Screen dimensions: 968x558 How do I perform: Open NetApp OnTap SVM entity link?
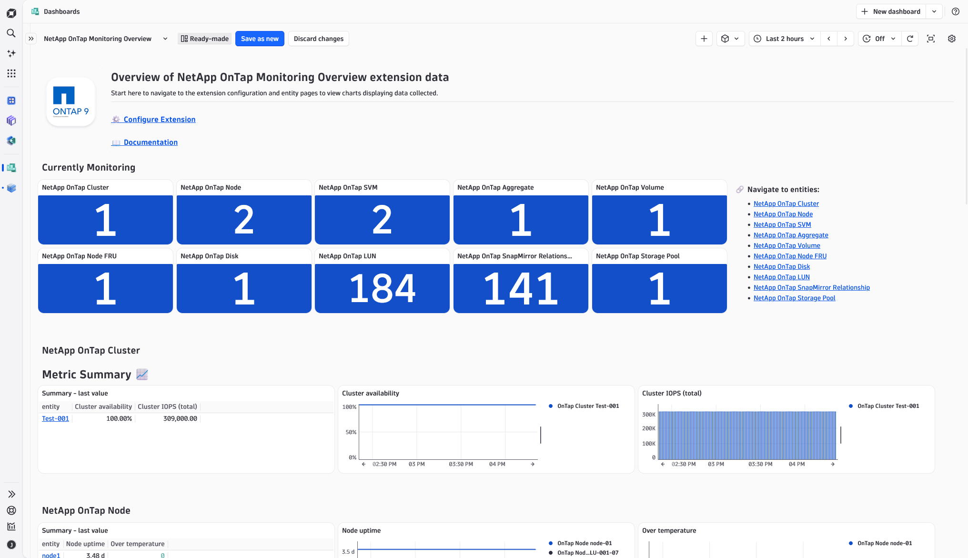coord(782,224)
